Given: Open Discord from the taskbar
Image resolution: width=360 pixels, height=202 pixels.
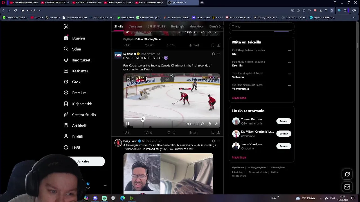Looking at the screenshot, I should pyautogui.click(x=95, y=198).
